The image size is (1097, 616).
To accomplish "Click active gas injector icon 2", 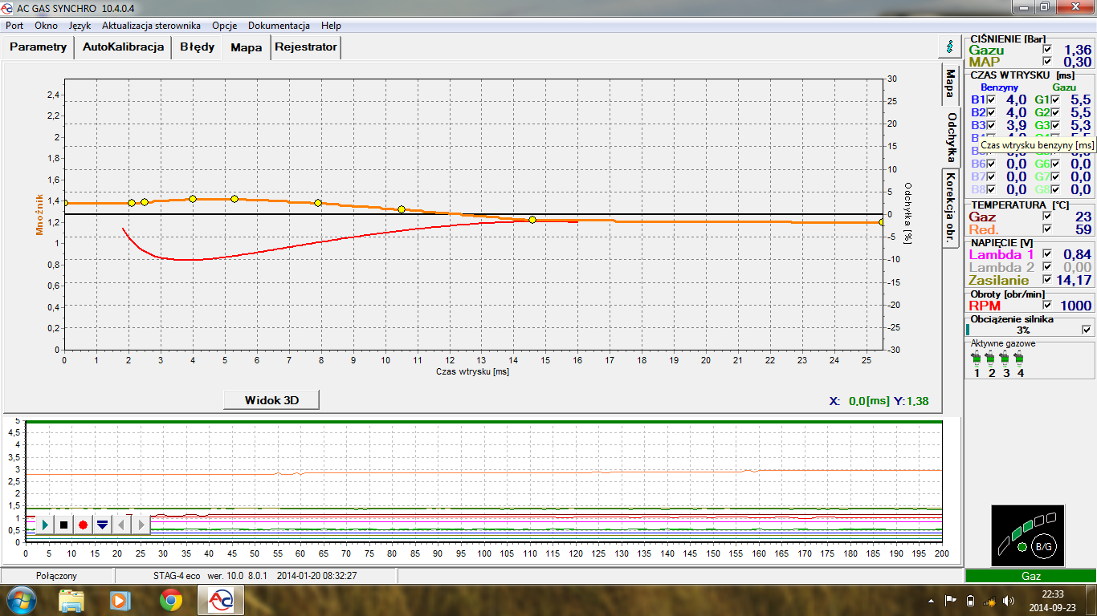I will pos(991,359).
